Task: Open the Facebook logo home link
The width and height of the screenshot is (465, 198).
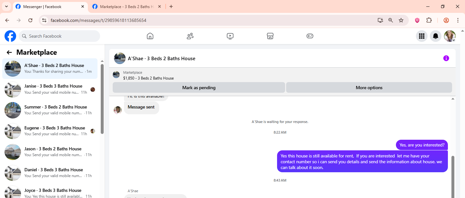Action: click(10, 36)
